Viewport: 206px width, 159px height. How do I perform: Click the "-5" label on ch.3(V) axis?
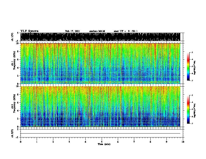tap(18, 137)
